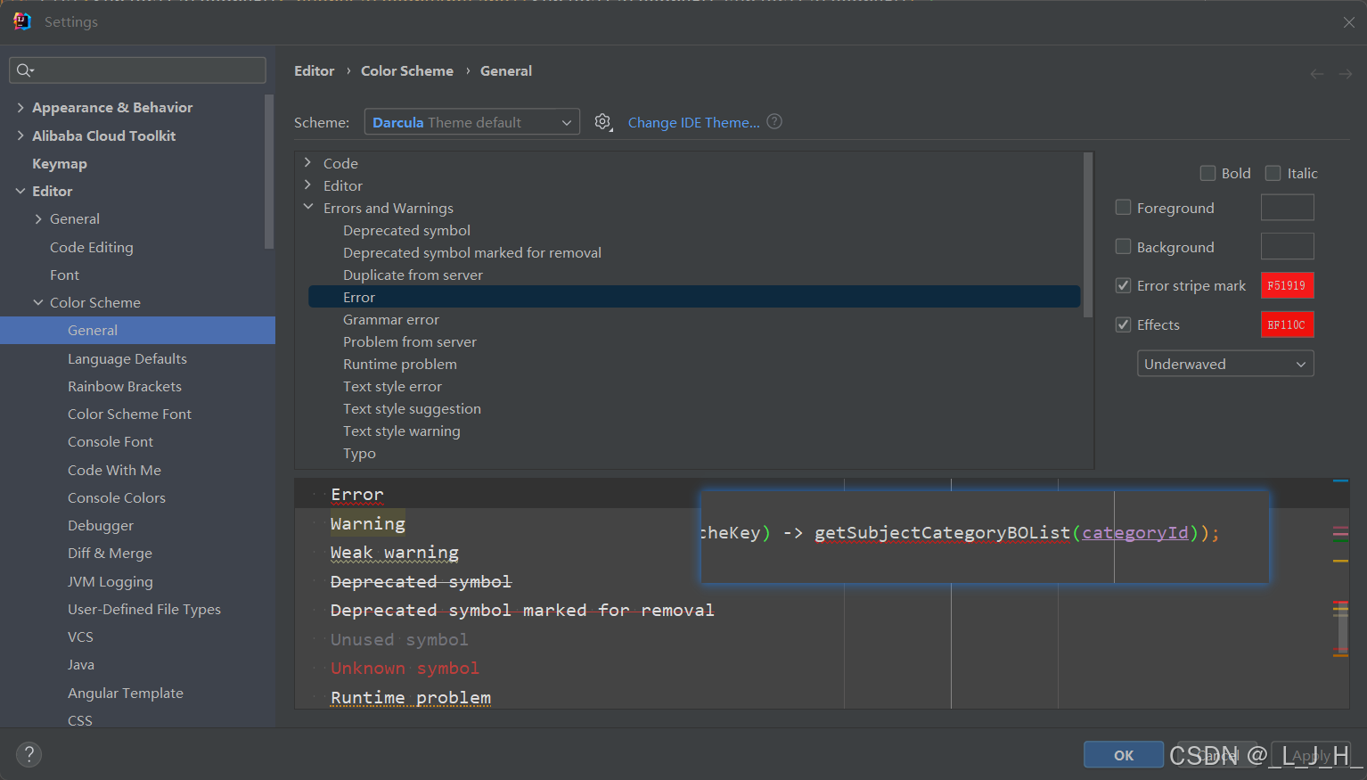Image resolution: width=1367 pixels, height=780 pixels.
Task: Select Text style suggestion item
Action: pyautogui.click(x=412, y=408)
